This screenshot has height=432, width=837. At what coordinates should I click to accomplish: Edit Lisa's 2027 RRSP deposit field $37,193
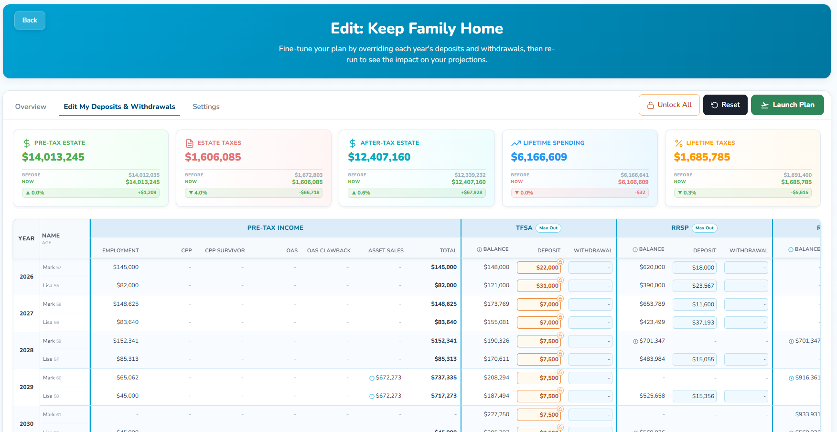tap(695, 323)
